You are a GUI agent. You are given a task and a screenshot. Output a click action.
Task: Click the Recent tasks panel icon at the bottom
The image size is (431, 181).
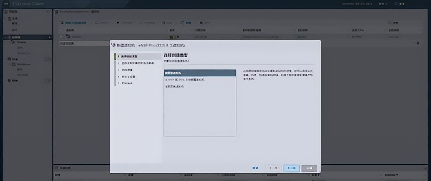(x=56, y=168)
